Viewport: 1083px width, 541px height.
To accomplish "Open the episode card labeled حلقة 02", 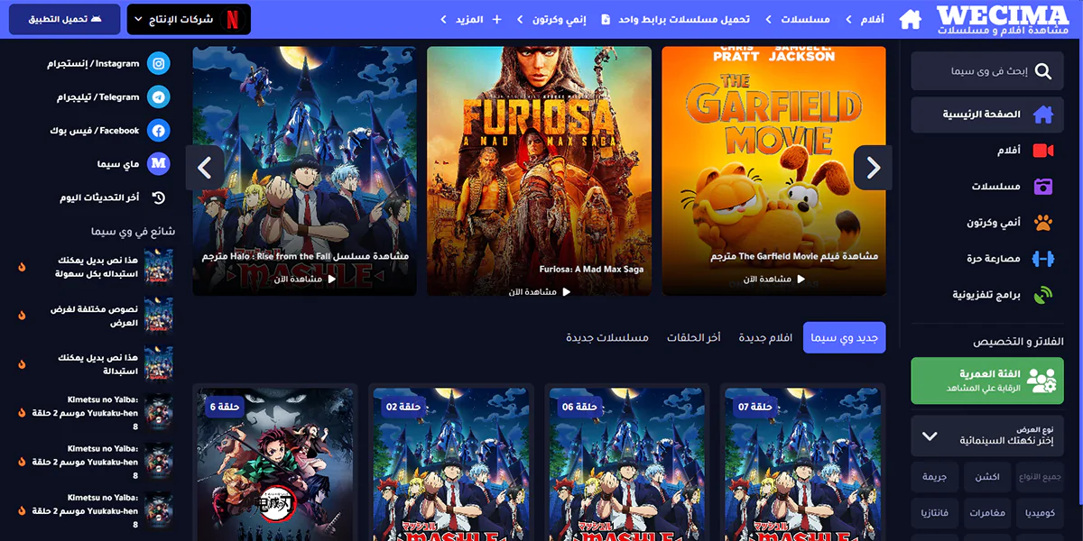I will (451, 464).
